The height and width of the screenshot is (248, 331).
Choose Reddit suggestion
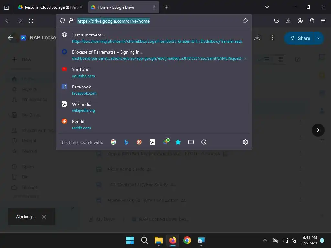point(154,125)
